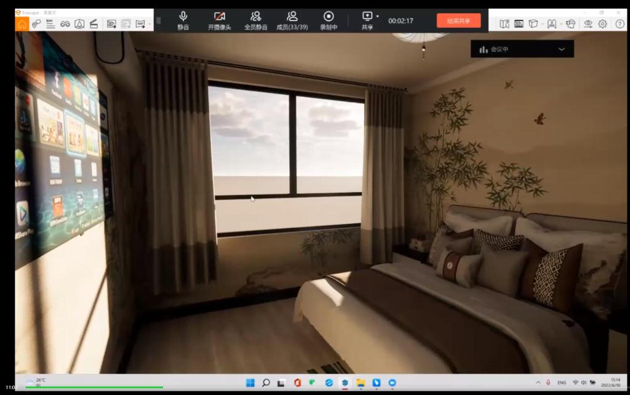The height and width of the screenshot is (395, 630).
Task: Open the Enscape video editor clapperboard
Action: tap(94, 24)
